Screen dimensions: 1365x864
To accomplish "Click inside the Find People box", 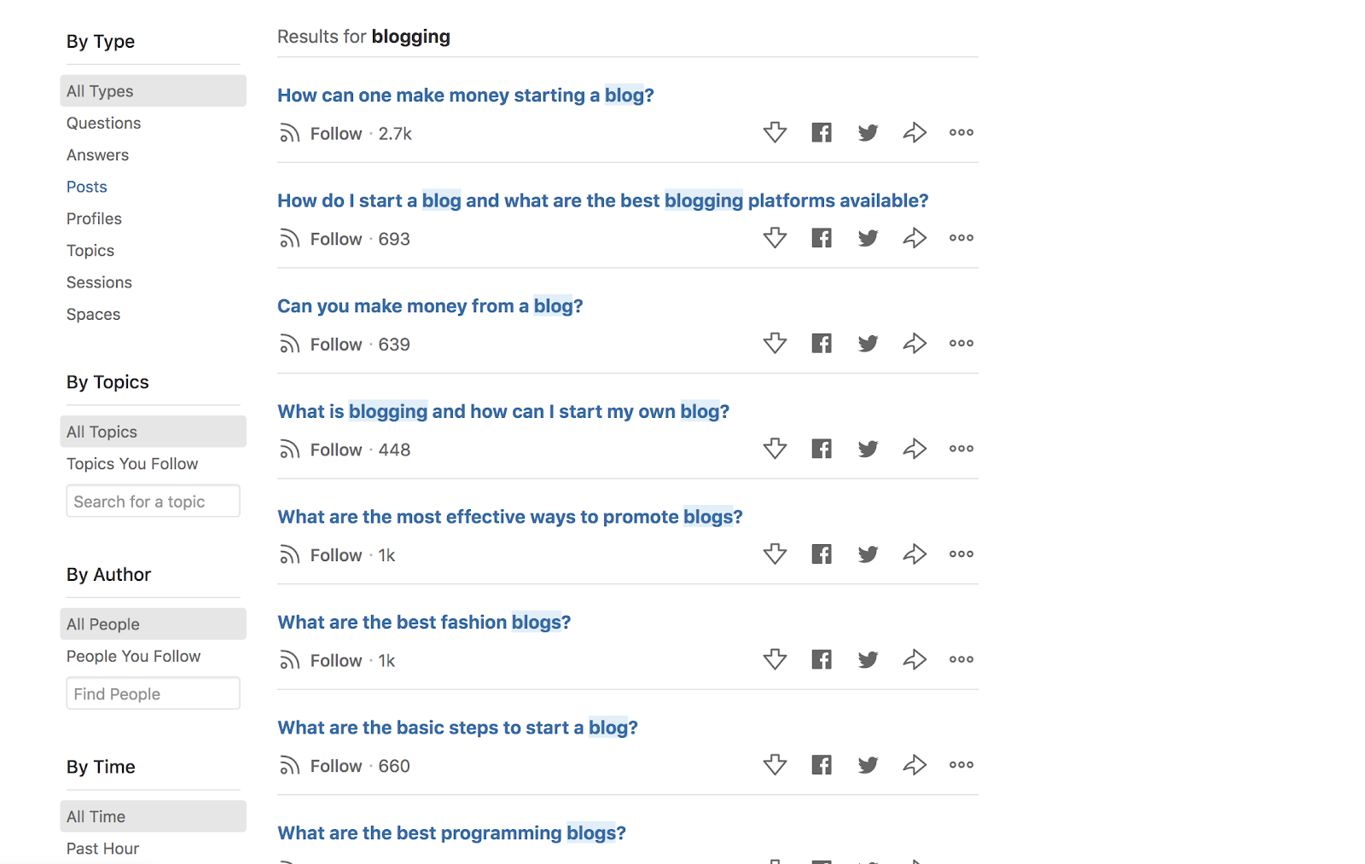I will pos(153,693).
